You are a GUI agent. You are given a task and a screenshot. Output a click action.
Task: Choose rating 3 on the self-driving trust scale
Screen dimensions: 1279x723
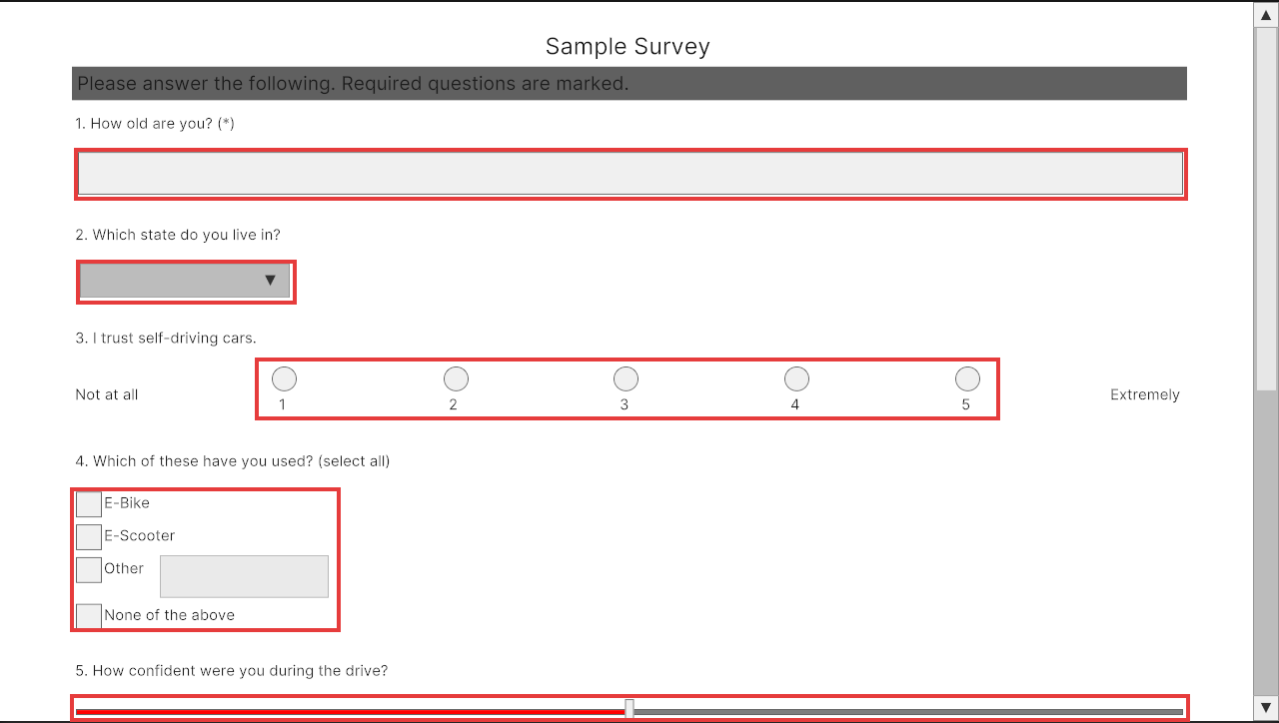click(626, 378)
